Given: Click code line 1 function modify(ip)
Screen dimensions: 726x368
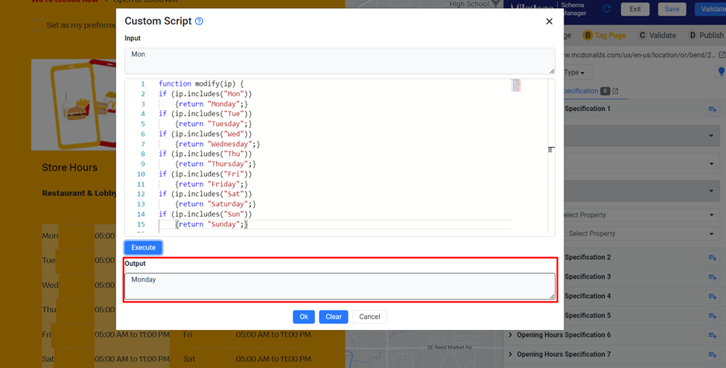Looking at the screenshot, I should point(201,84).
